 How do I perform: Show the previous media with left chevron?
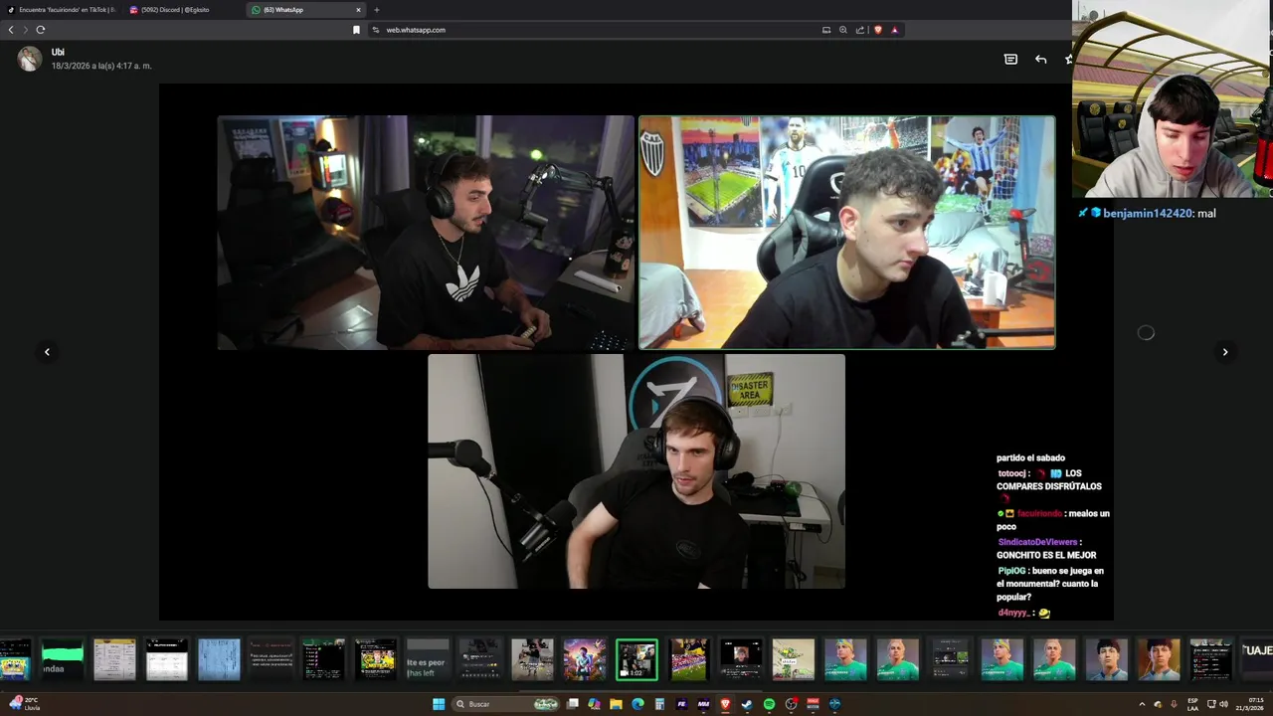(x=47, y=352)
